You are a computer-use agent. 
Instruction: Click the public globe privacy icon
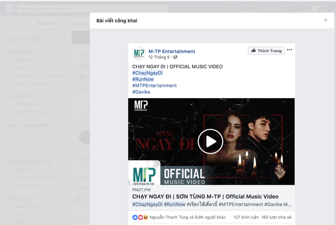click(x=175, y=57)
